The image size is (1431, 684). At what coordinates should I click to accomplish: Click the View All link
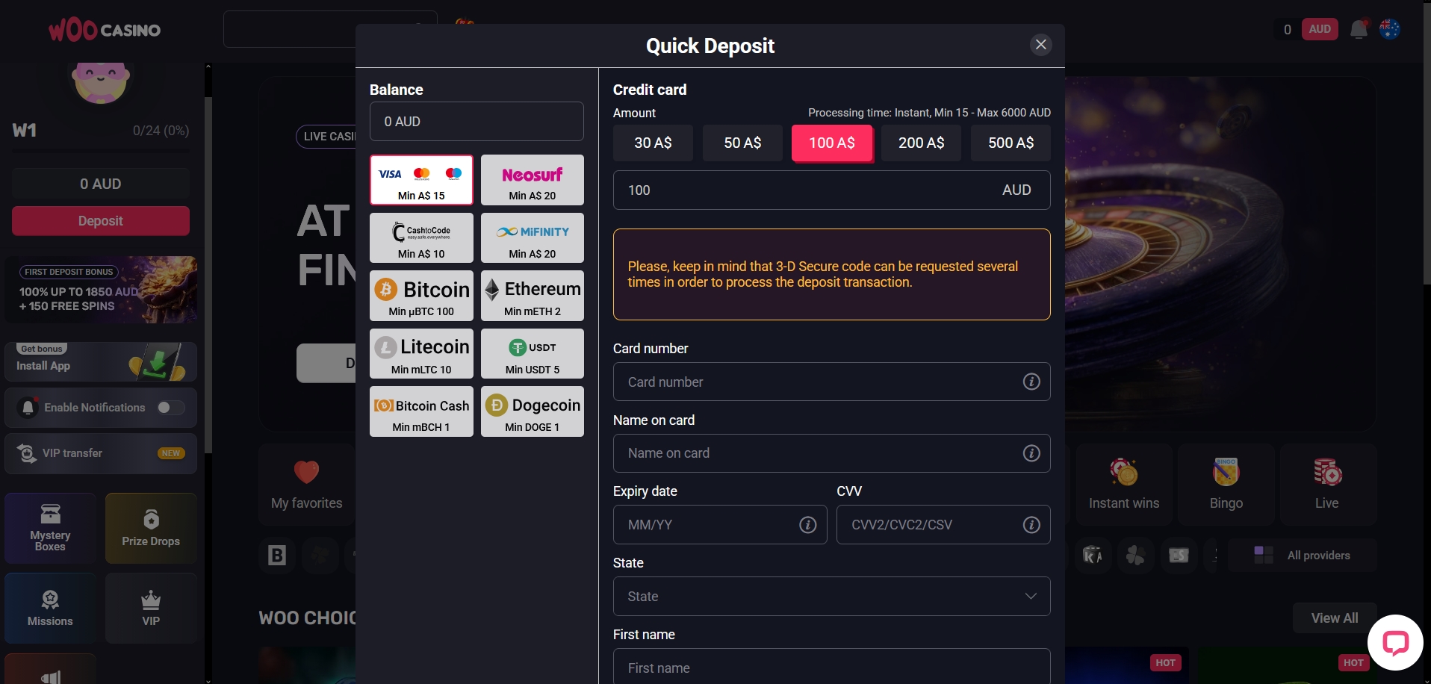tap(1334, 618)
